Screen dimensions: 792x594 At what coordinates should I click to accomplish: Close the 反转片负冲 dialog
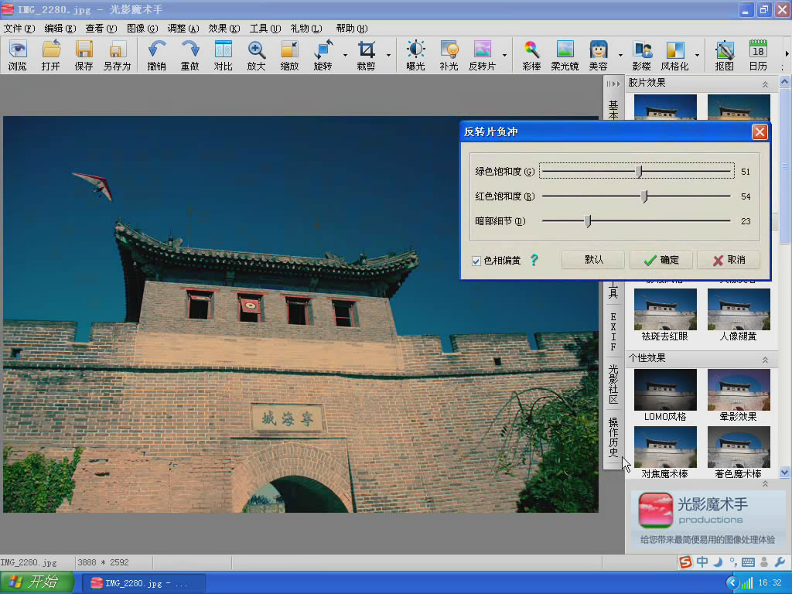coord(760,131)
